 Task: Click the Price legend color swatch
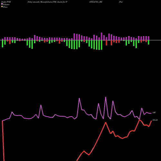(2, 6)
